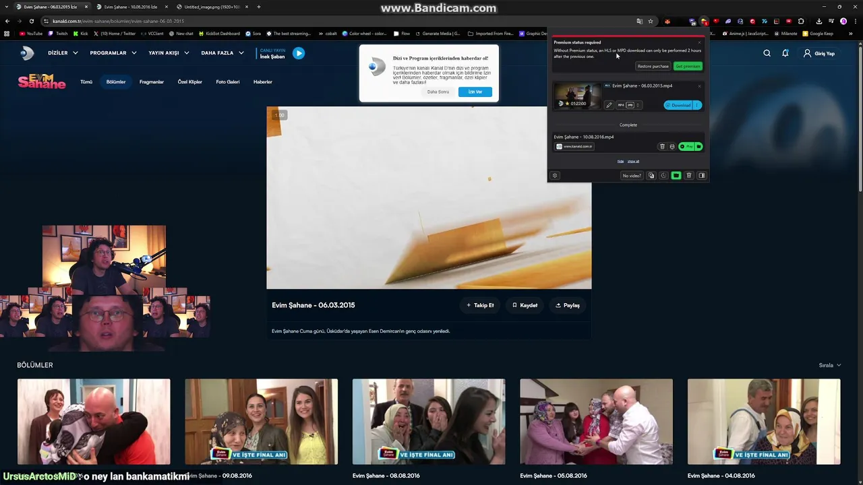
Task: Expand the PROGRAMLAR menu
Action: point(113,53)
